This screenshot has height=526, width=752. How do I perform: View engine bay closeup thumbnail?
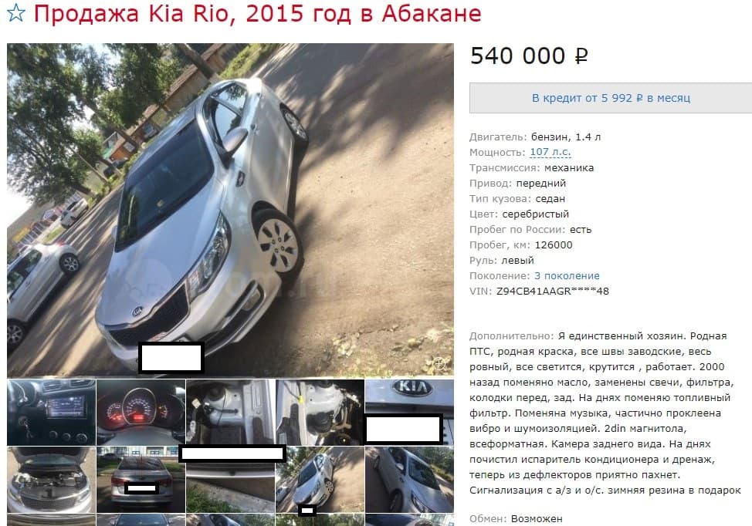tap(231, 413)
